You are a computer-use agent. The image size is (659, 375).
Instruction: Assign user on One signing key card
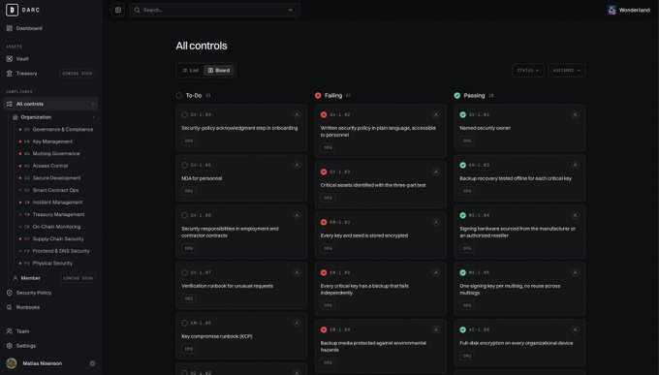click(x=575, y=273)
